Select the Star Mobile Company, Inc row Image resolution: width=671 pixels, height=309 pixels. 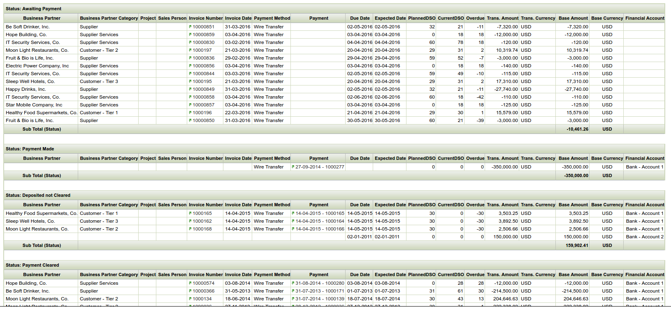pyautogui.click(x=34, y=105)
